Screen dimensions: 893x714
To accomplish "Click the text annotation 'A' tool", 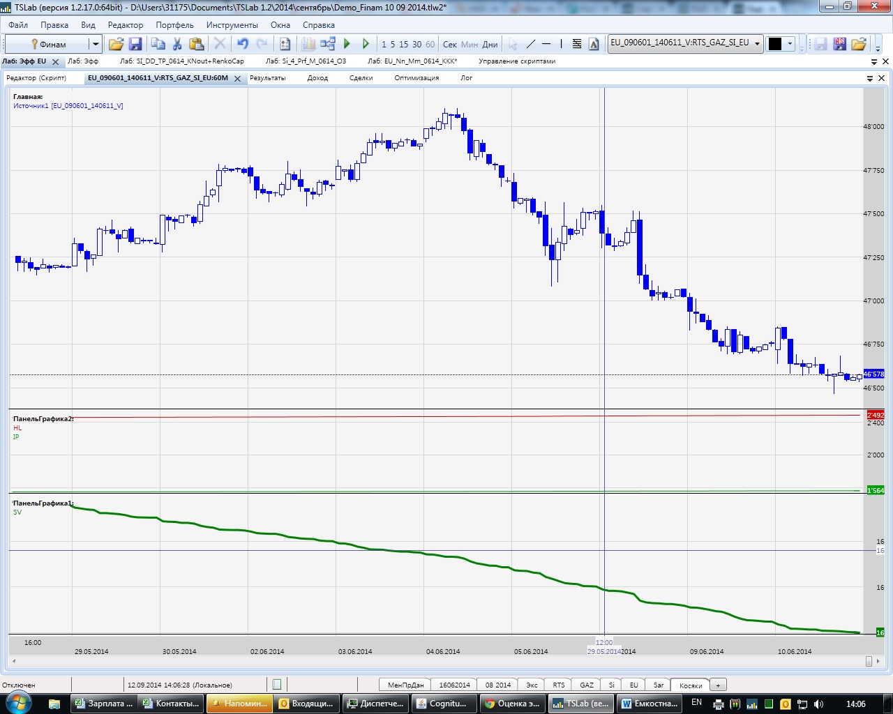I will pyautogui.click(x=594, y=44).
